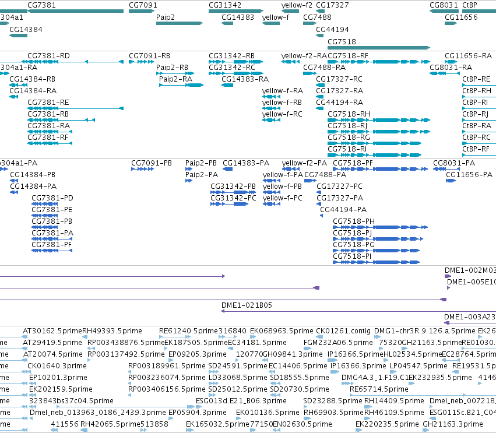
Task: Select the CG7381-PD protein label
Action: coord(52,198)
